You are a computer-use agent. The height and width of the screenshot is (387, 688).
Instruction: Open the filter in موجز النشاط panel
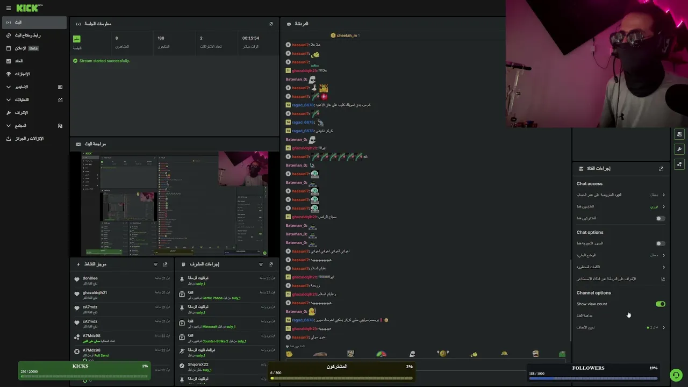point(156,264)
